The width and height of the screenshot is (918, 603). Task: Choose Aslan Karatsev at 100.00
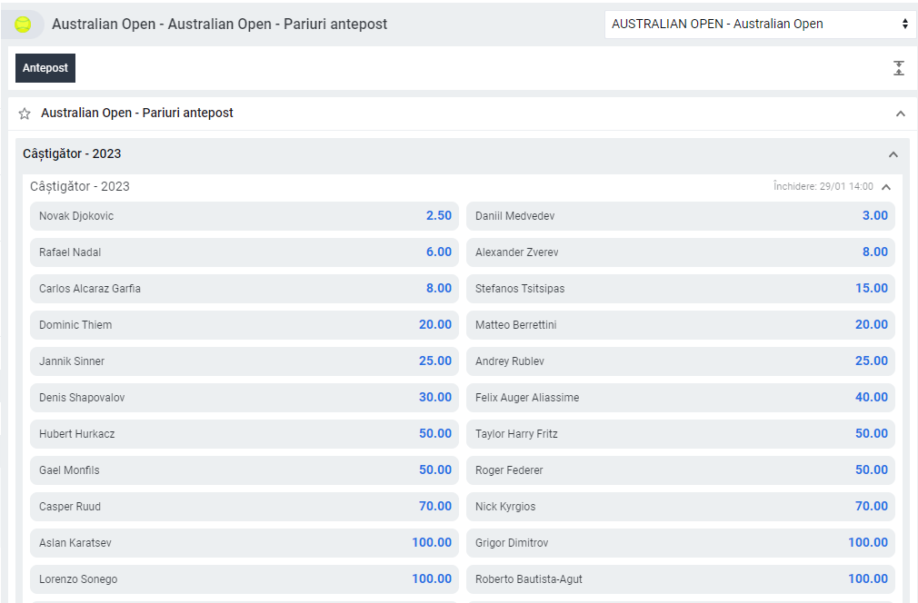(x=244, y=542)
